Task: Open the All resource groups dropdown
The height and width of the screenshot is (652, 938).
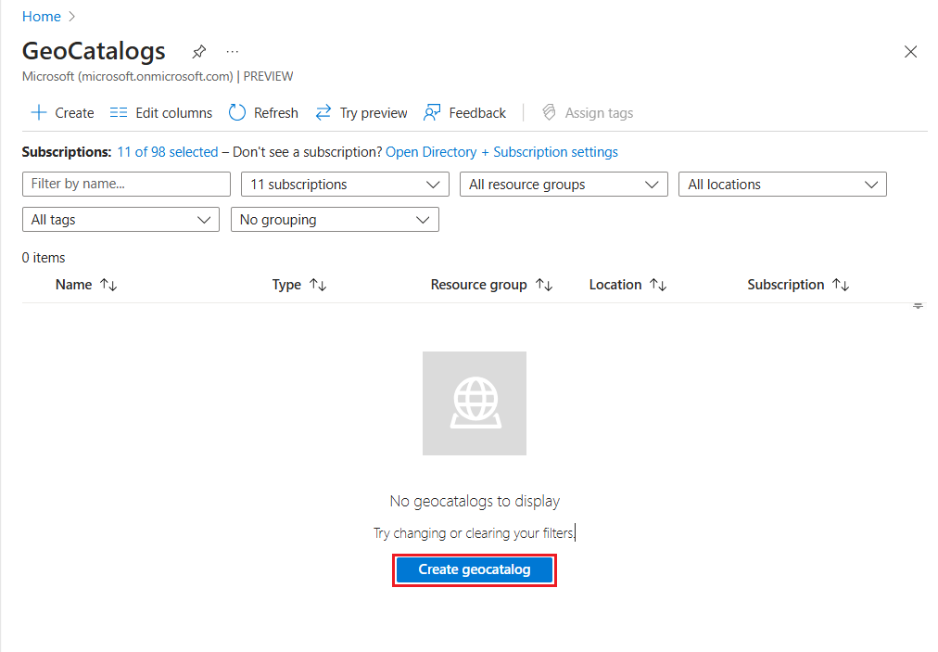Action: tap(564, 185)
